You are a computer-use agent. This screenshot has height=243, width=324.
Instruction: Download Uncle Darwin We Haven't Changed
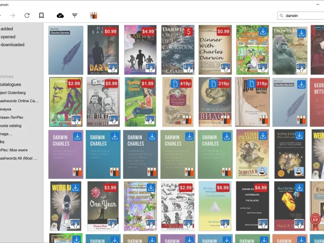151,188
